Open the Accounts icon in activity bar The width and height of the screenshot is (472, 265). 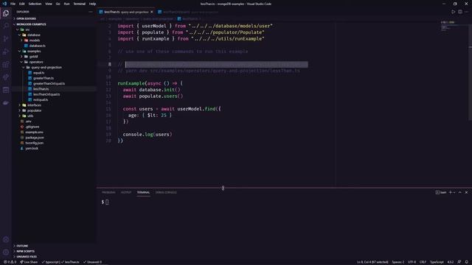click(6, 239)
